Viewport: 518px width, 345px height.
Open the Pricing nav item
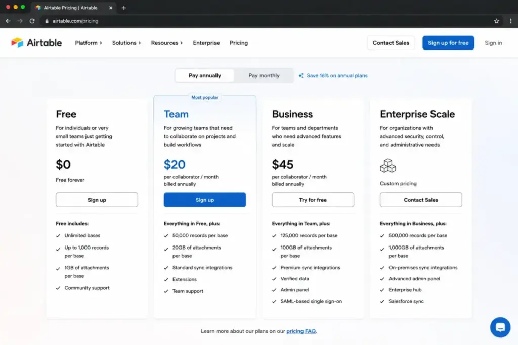tap(239, 43)
